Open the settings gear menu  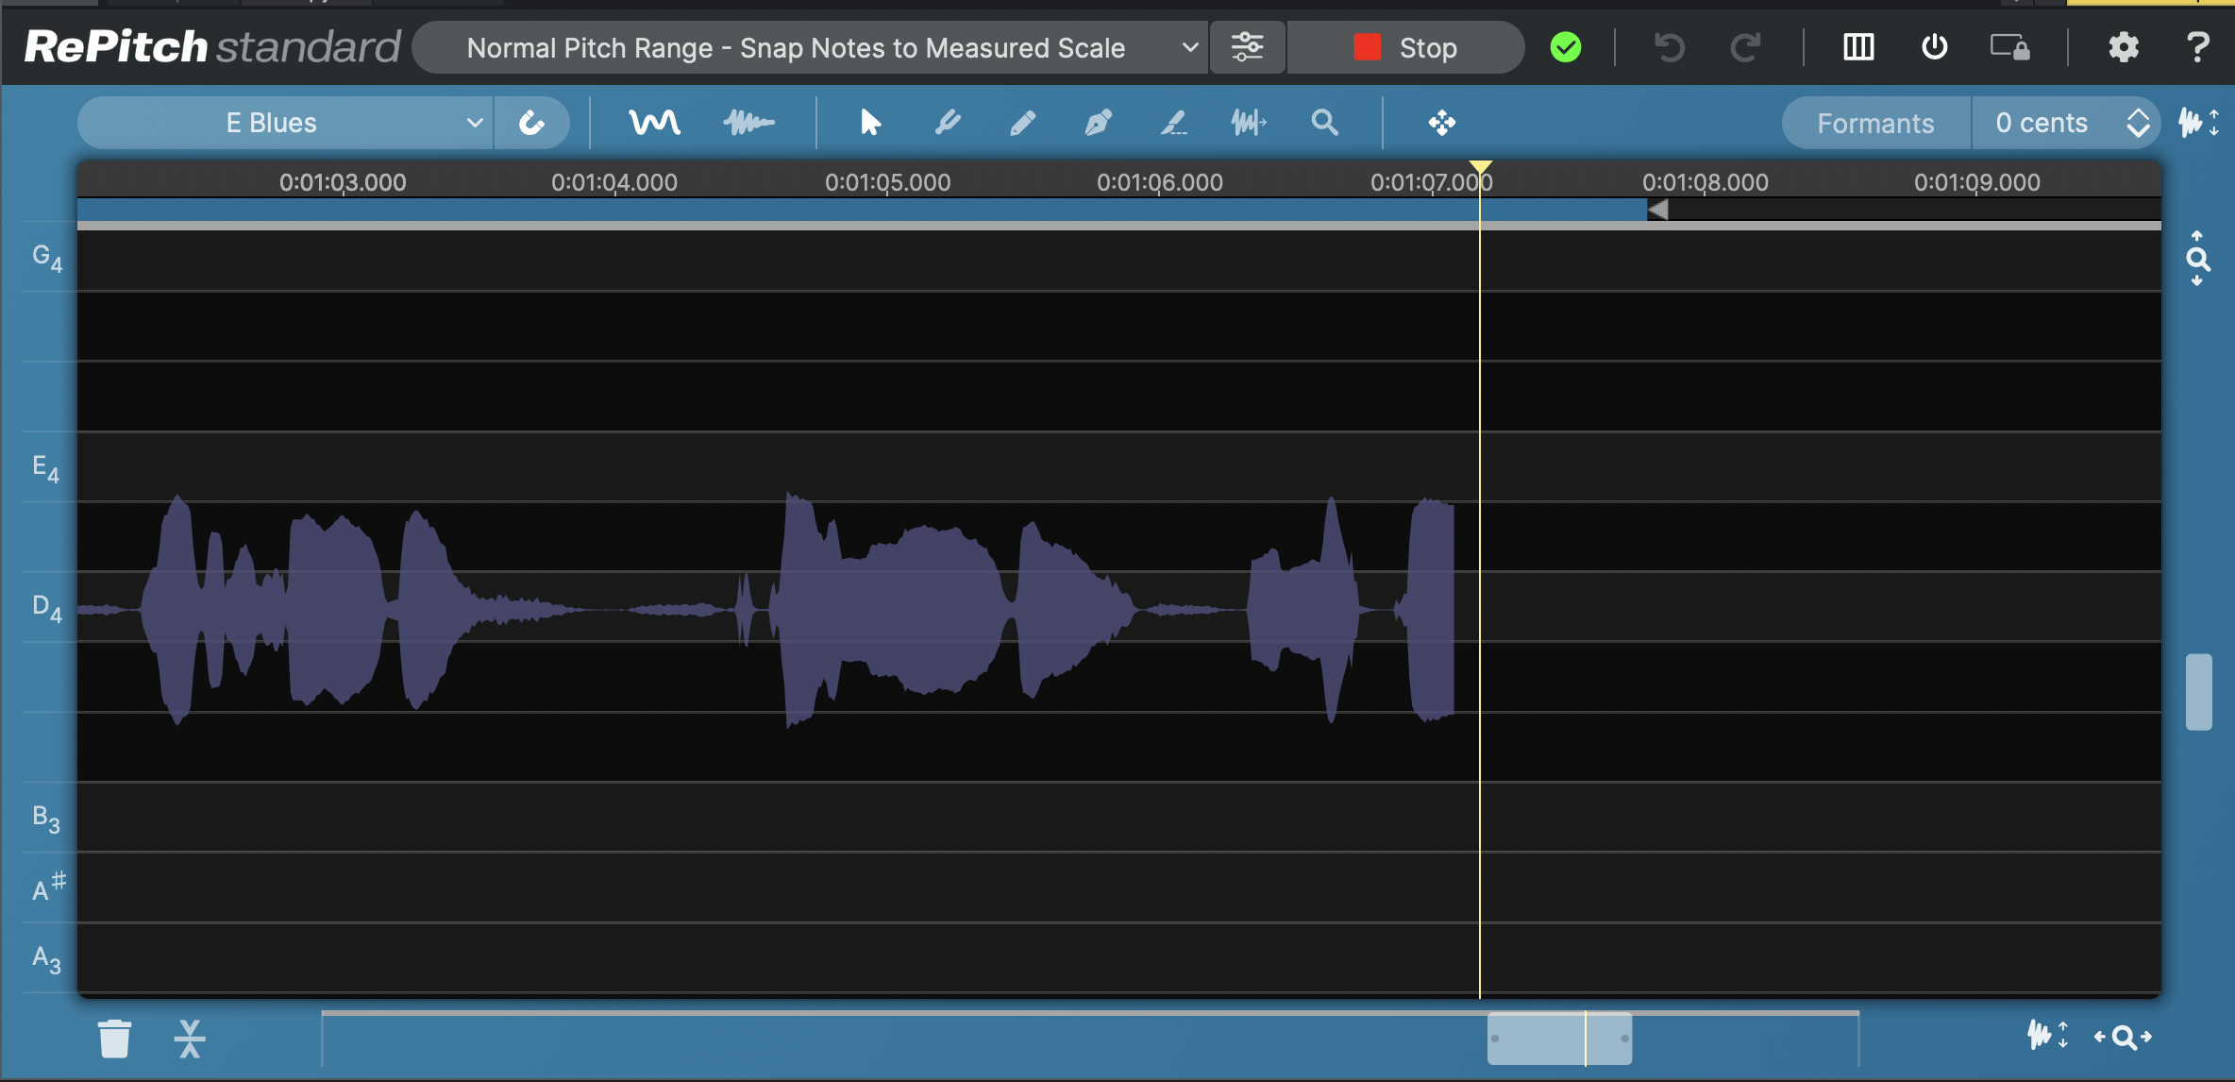[x=2123, y=47]
